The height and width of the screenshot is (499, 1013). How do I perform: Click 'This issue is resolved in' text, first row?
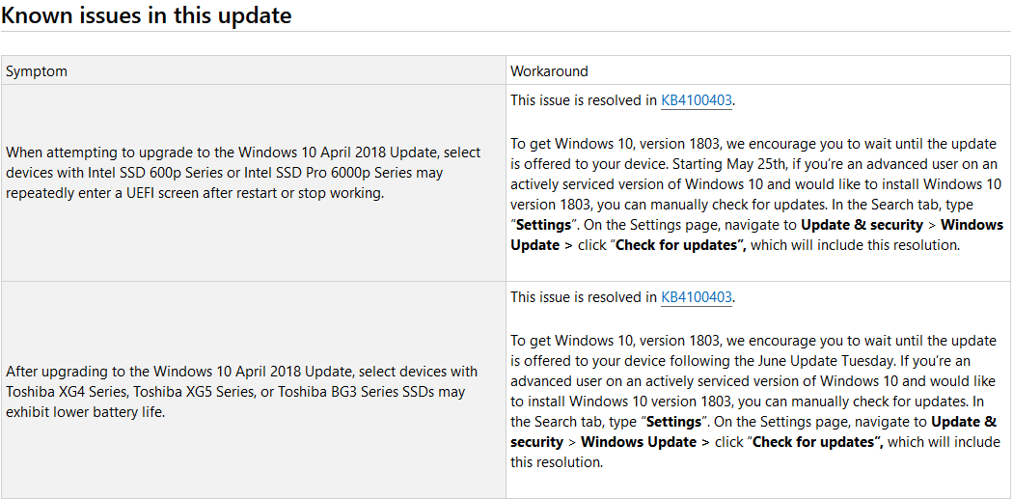click(584, 100)
